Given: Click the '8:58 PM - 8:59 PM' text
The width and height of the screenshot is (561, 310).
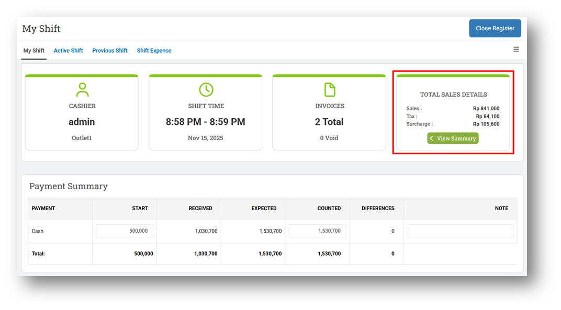Looking at the screenshot, I should click(x=205, y=122).
